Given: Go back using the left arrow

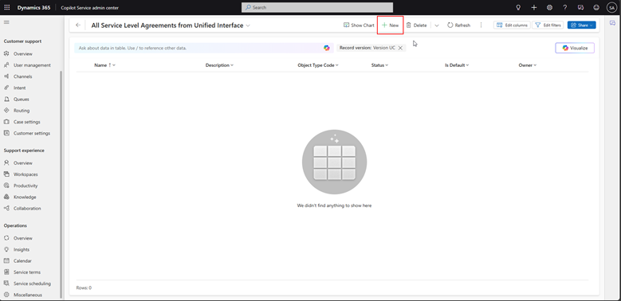Looking at the screenshot, I should 78,25.
